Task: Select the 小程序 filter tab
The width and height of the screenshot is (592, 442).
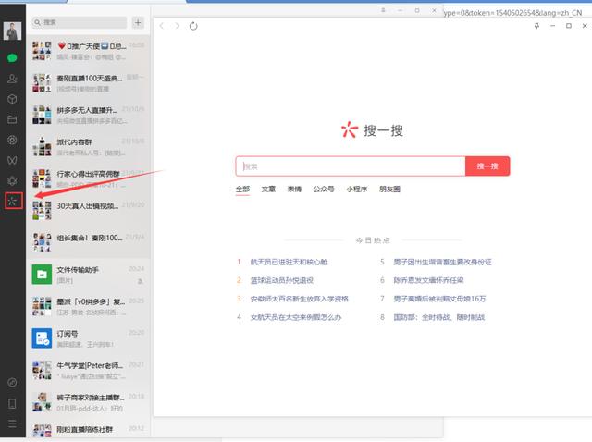Action: pos(357,190)
